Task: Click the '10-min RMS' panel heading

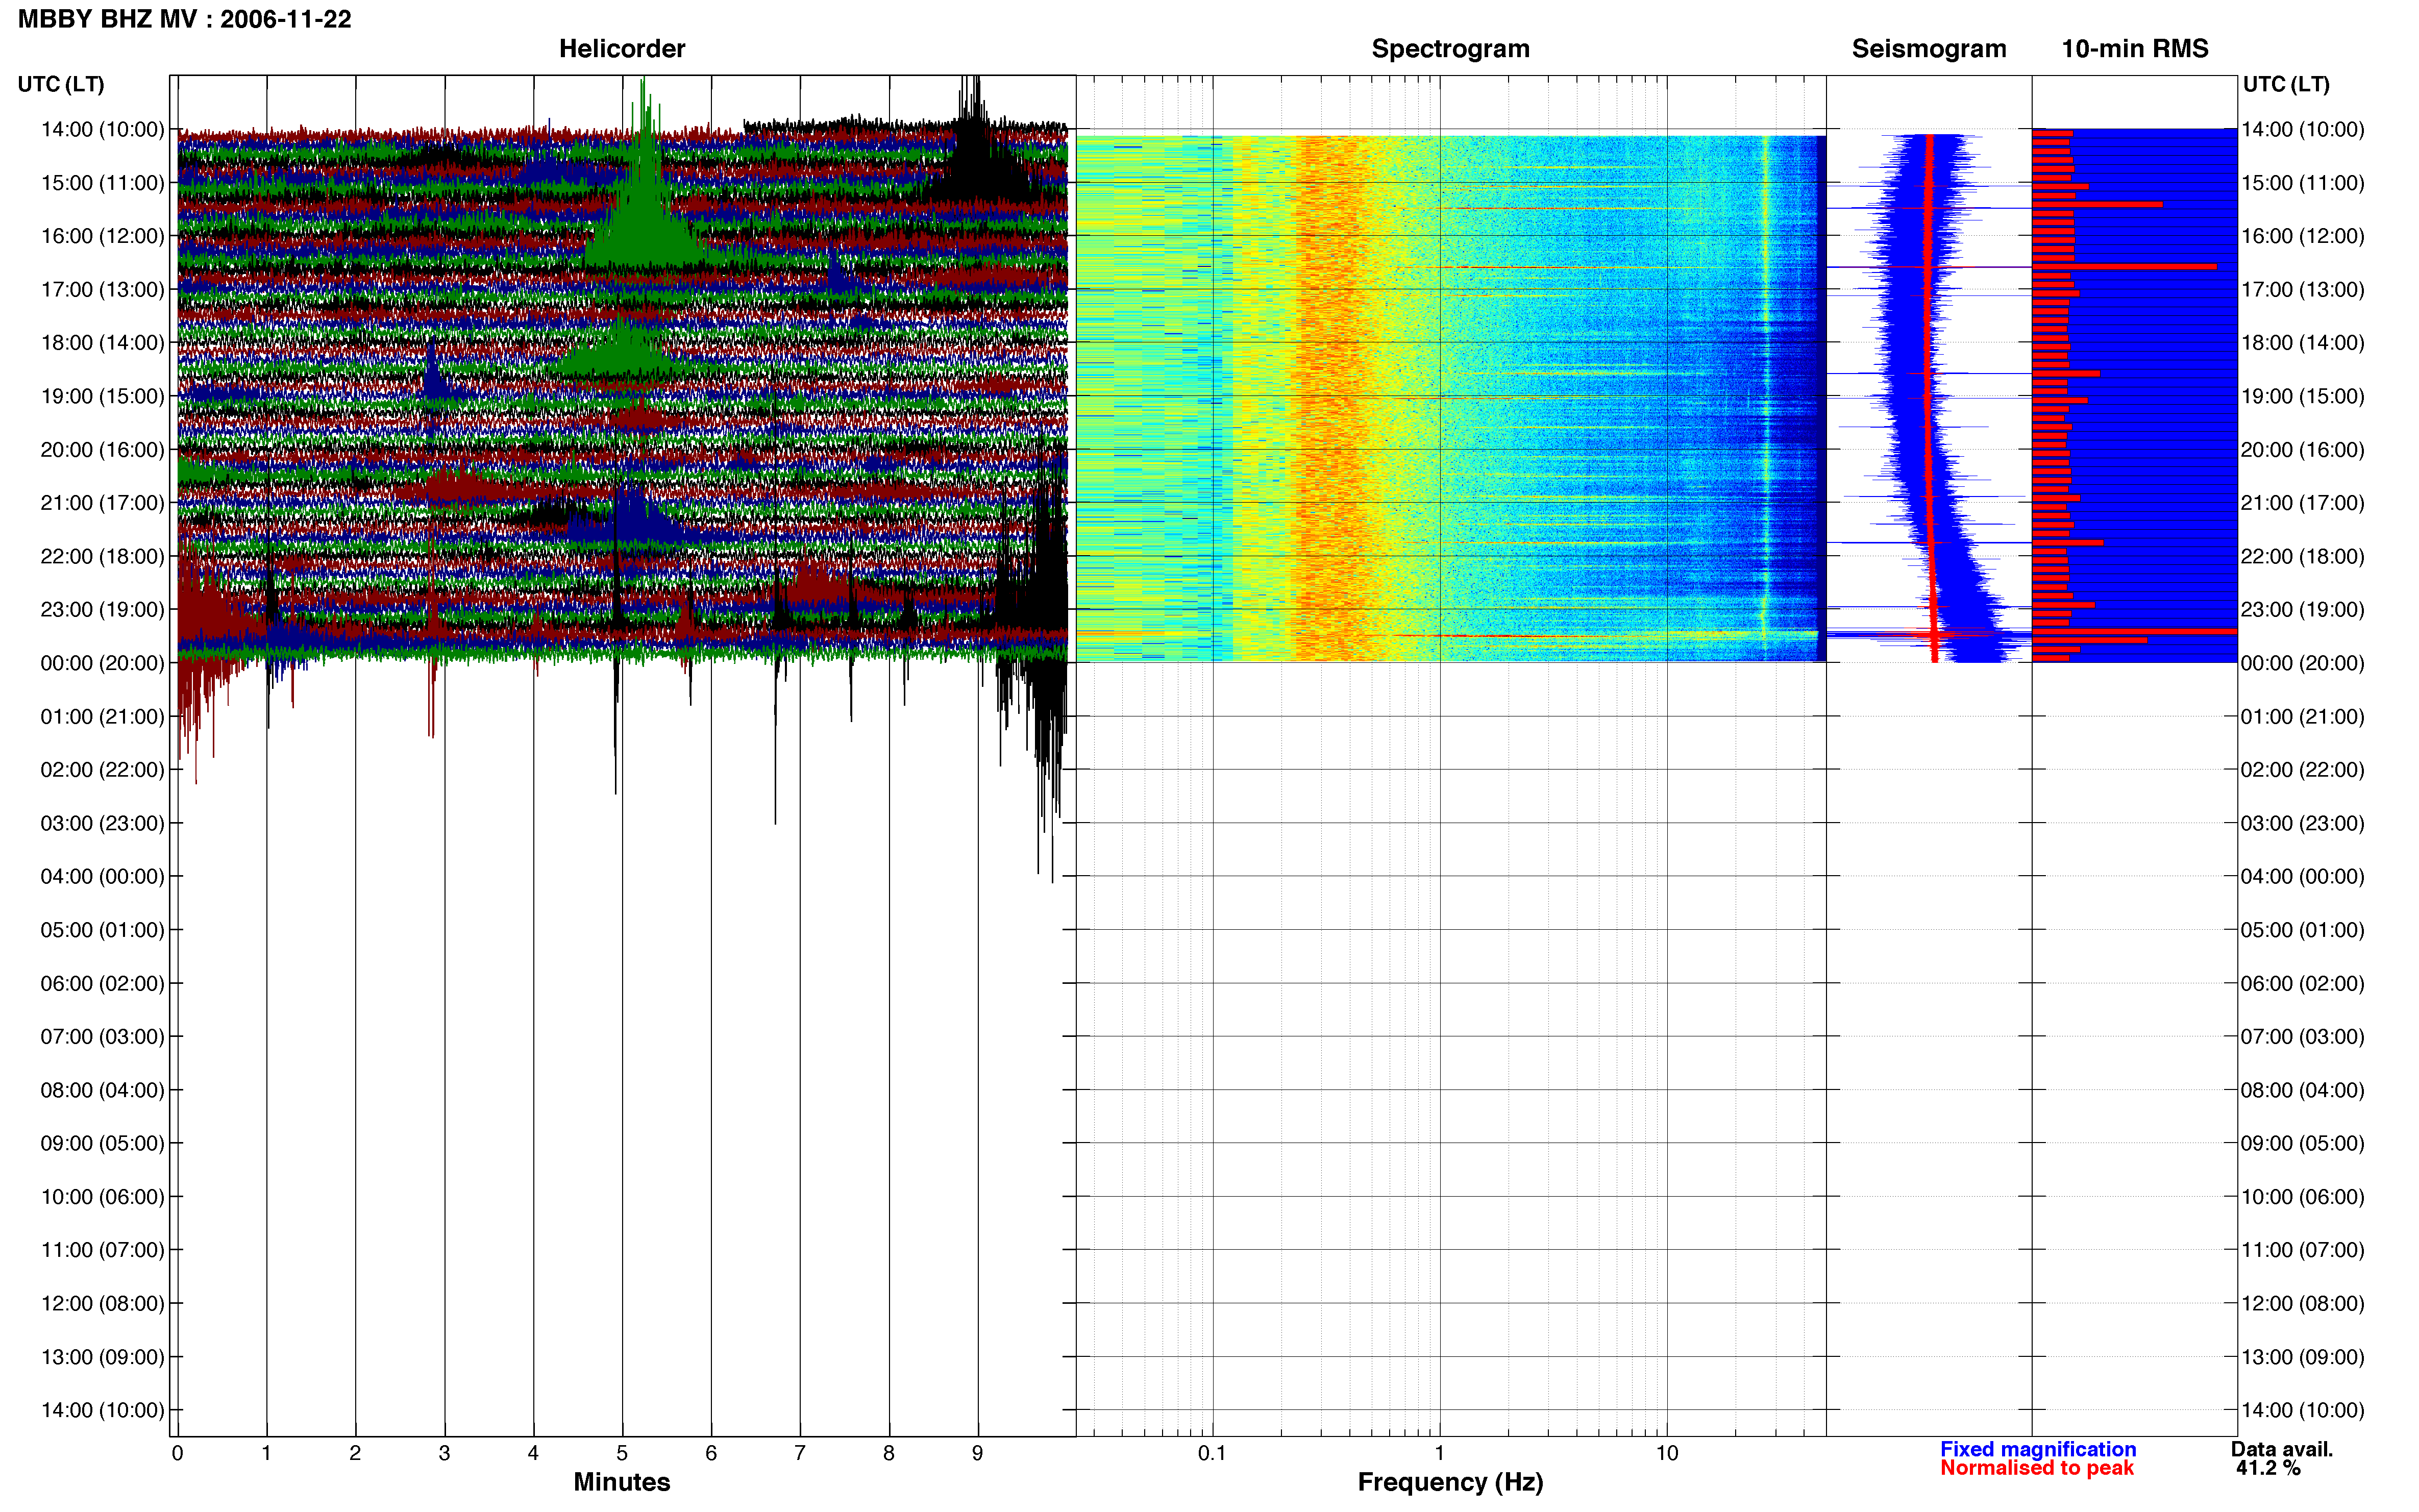Action: point(2135,48)
